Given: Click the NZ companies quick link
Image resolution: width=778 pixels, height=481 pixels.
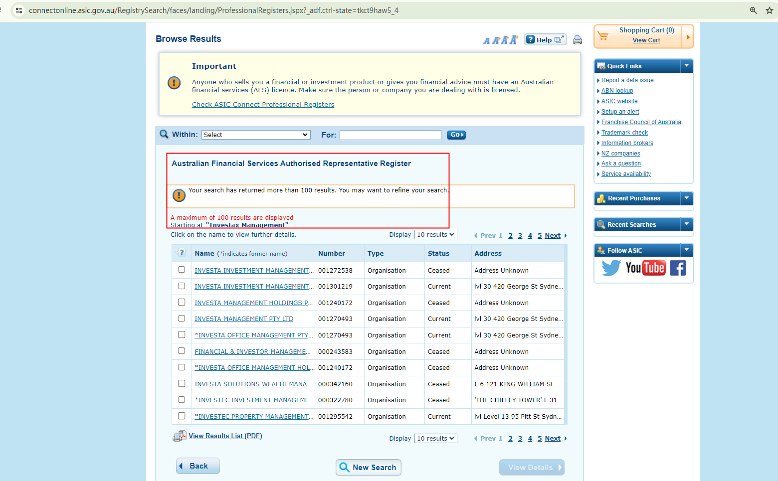Looking at the screenshot, I should click(621, 154).
